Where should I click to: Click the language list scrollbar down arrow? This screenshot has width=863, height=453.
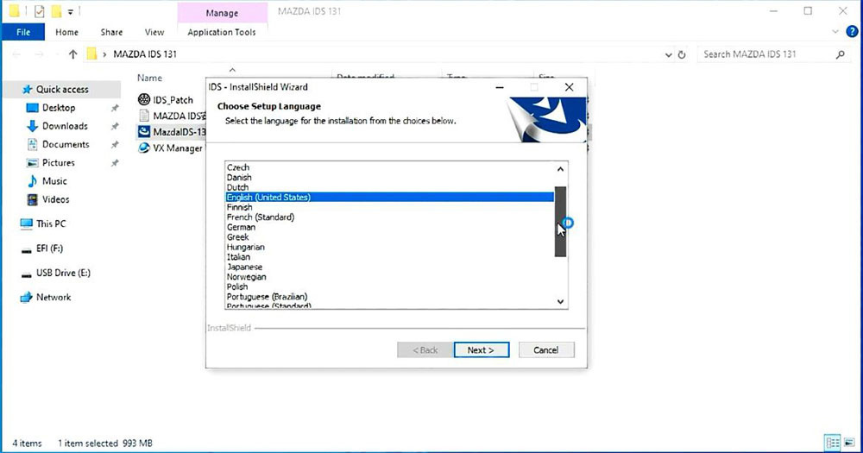[560, 302]
